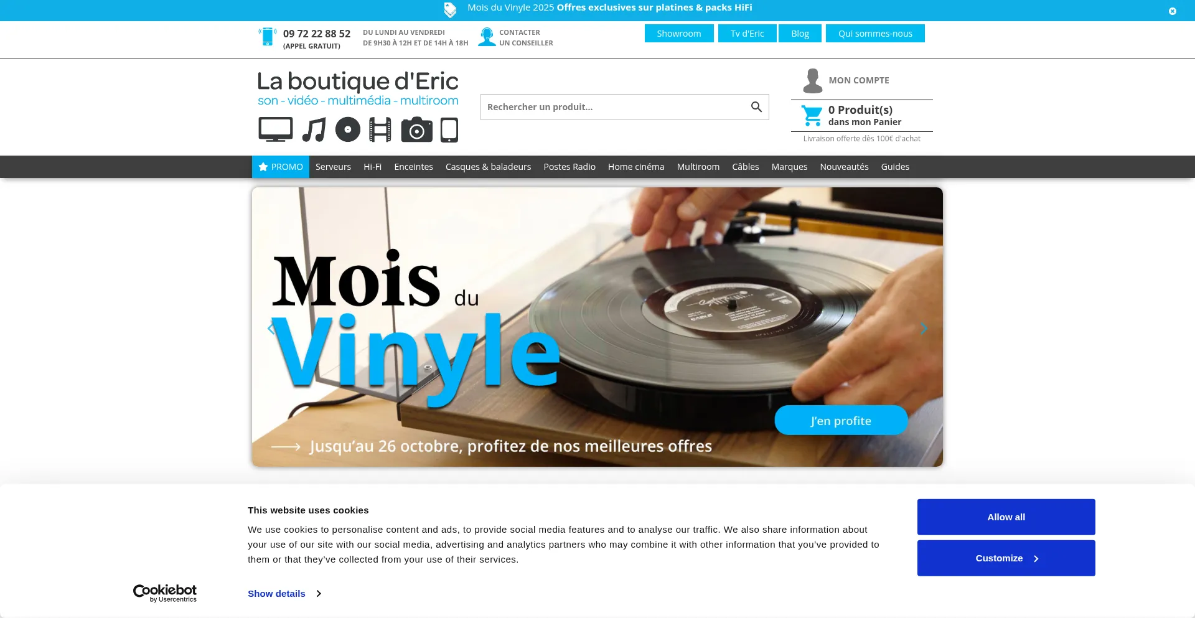The width and height of the screenshot is (1195, 618).
Task: Go to next carousel slide
Action: [924, 328]
